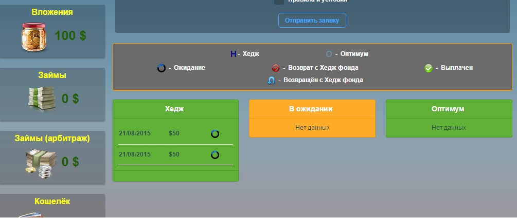Image resolution: width=517 pixels, height=218 pixels.
Task: Click the blue H Хедж legend icon
Action: [x=233, y=54]
